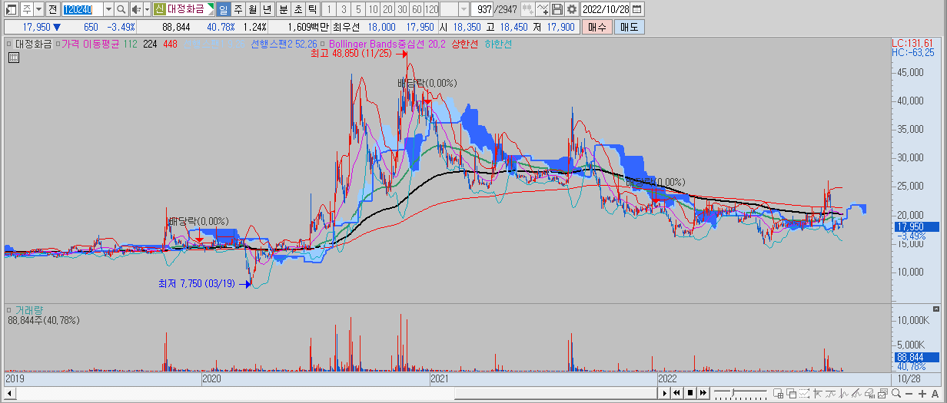Click the save floppy disk icon
Screen dimensions: 947x403
click(557, 9)
